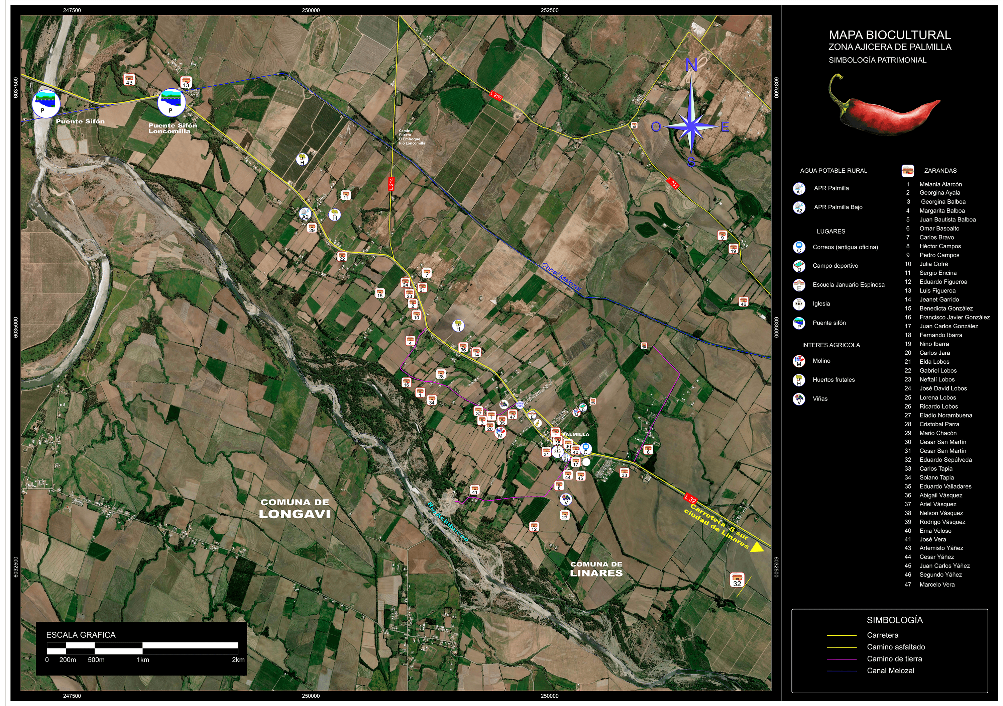The image size is (1003, 706).
Task: Click the Molino icon in the legend
Action: [x=799, y=361]
